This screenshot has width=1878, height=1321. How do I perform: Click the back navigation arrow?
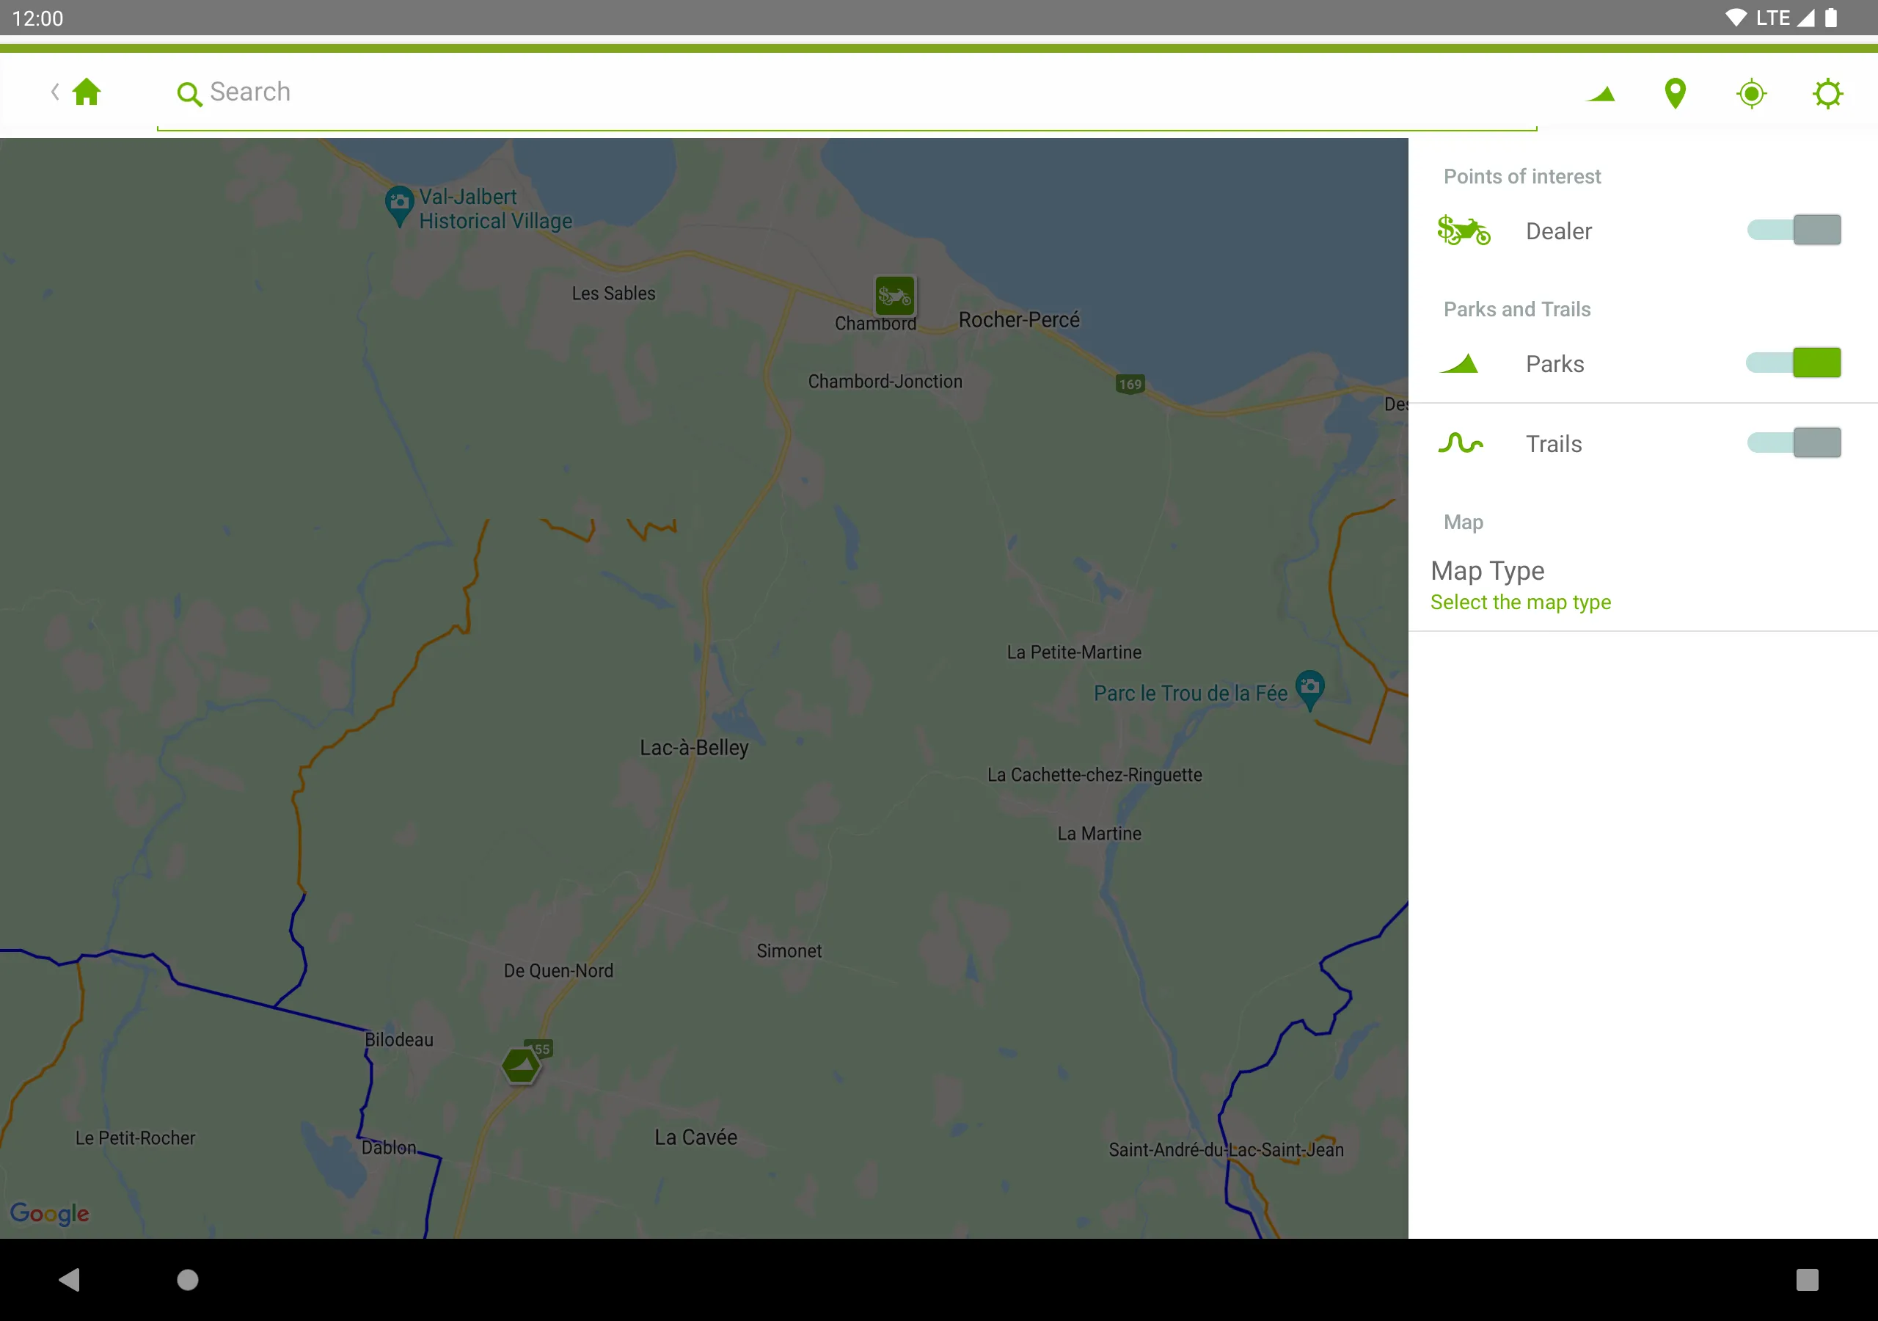click(54, 90)
